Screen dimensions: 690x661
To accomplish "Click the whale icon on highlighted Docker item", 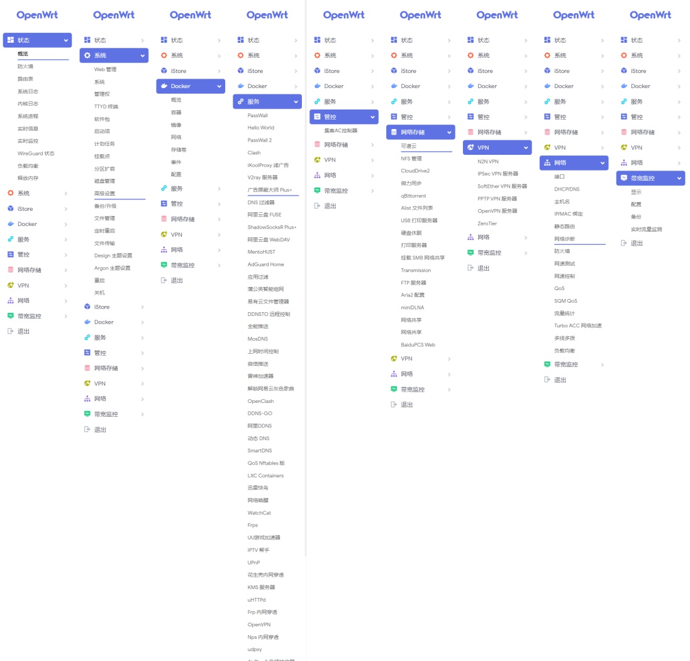I will click(164, 86).
